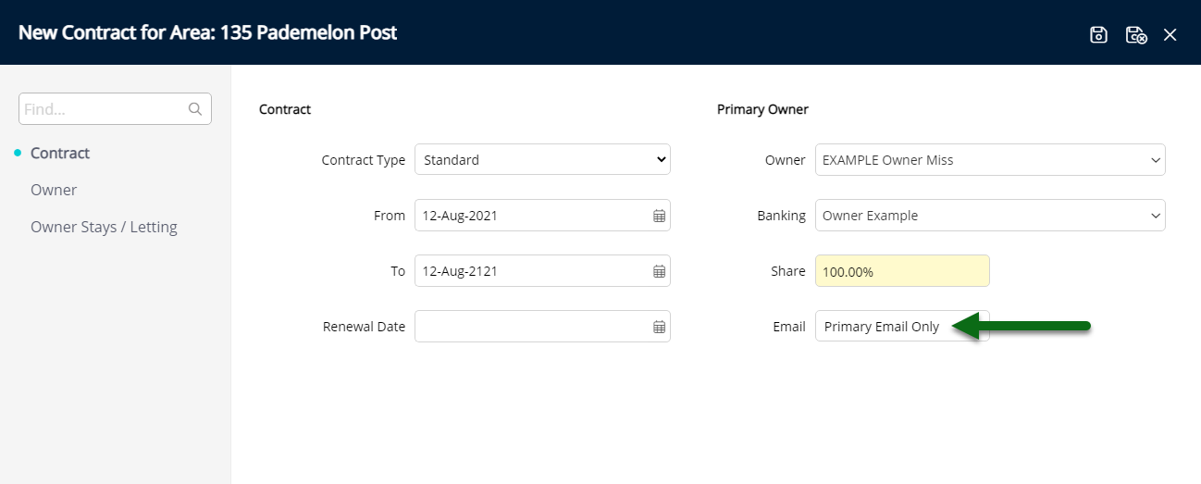Open the Email Primary Email Only dropdown
This screenshot has width=1201, height=484.
pyautogui.click(x=902, y=326)
